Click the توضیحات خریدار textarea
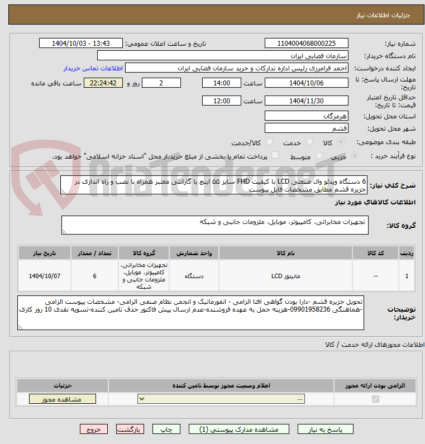 (190, 313)
